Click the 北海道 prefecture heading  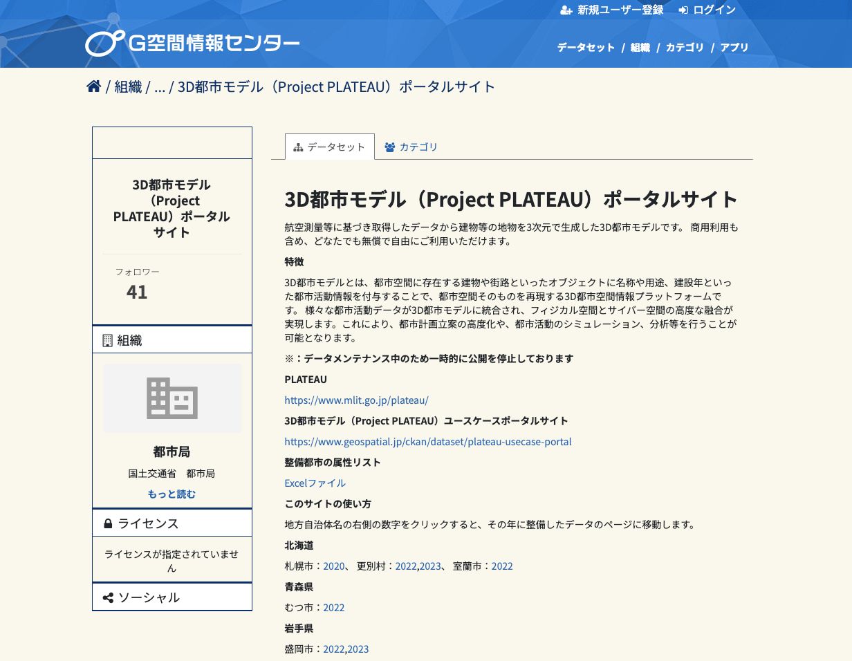coord(299,546)
